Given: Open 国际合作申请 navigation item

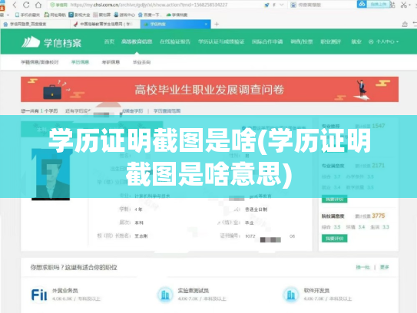Looking at the screenshot, I should [267, 41].
